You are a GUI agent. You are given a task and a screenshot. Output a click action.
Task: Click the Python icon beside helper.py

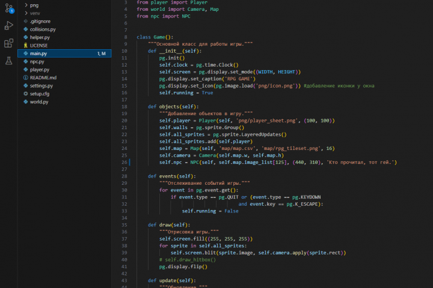[26, 37]
